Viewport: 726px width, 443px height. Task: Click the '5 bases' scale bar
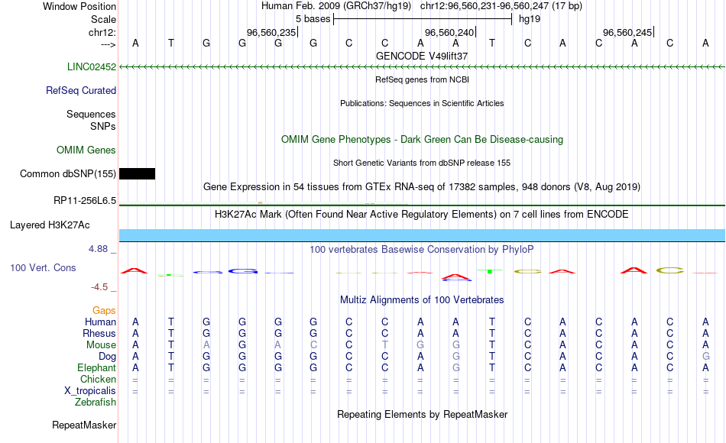(x=423, y=19)
